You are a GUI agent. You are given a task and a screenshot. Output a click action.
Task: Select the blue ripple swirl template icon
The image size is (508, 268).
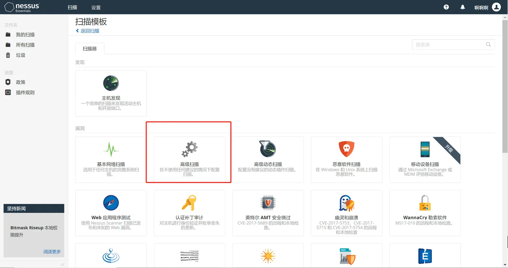(x=111, y=256)
